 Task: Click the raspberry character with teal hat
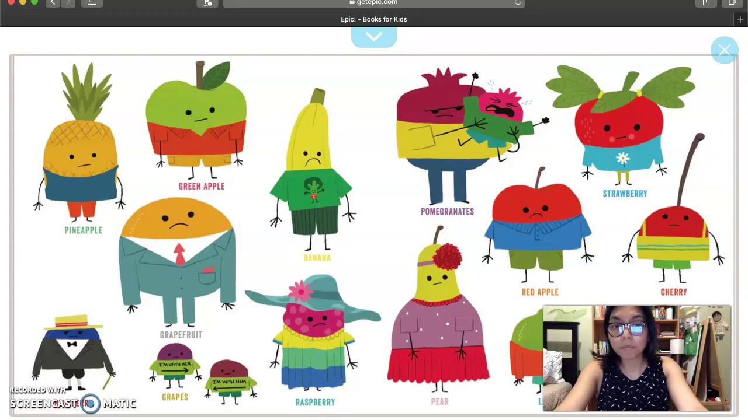pos(314,334)
